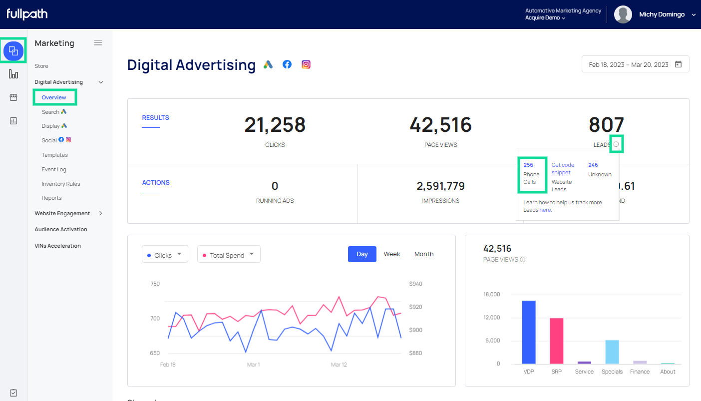Open the Clicks metric dropdown

(165, 255)
